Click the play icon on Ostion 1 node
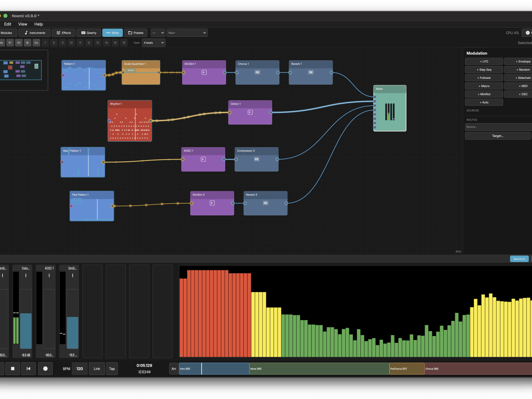532x399 pixels. click(x=250, y=112)
